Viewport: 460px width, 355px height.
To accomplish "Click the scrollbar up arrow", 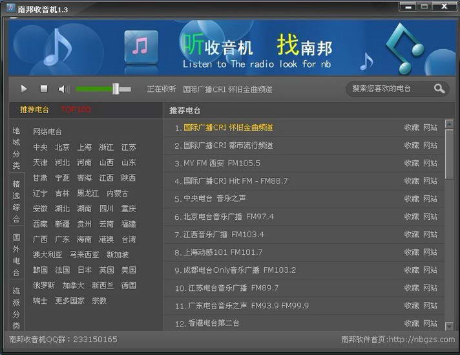I will (449, 124).
